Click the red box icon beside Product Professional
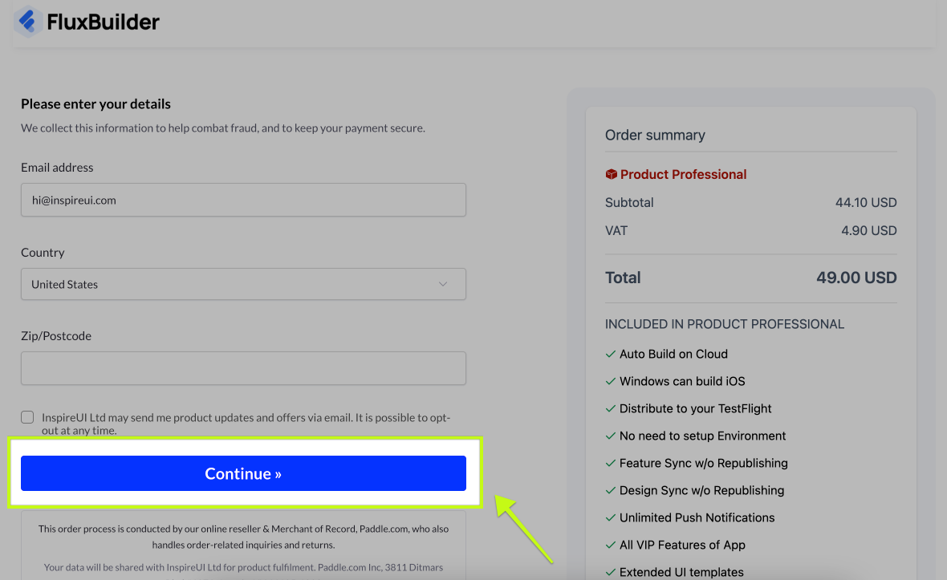Image resolution: width=947 pixels, height=580 pixels. point(611,174)
